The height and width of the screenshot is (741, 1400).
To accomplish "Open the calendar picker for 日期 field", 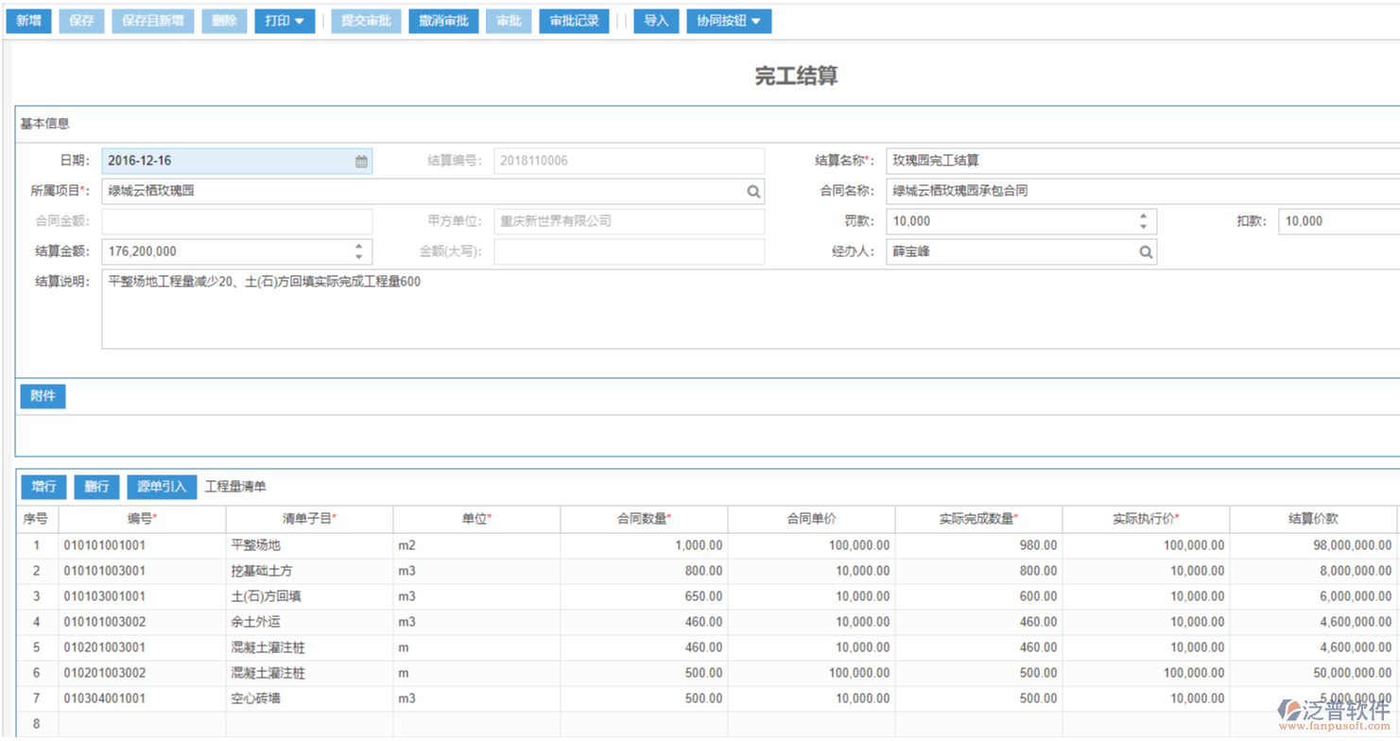I will (360, 161).
